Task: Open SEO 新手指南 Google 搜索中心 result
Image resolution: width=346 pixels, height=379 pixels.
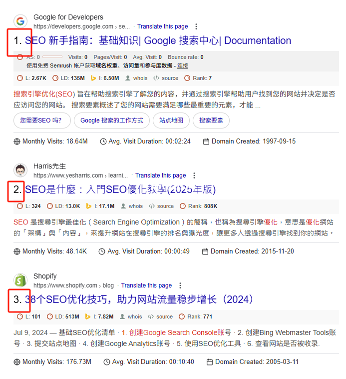Action: pos(158,40)
